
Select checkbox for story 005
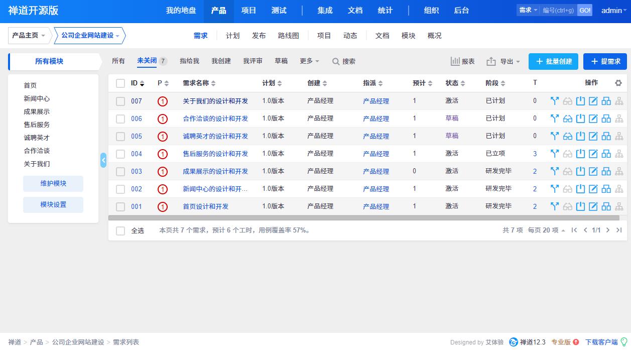point(120,137)
